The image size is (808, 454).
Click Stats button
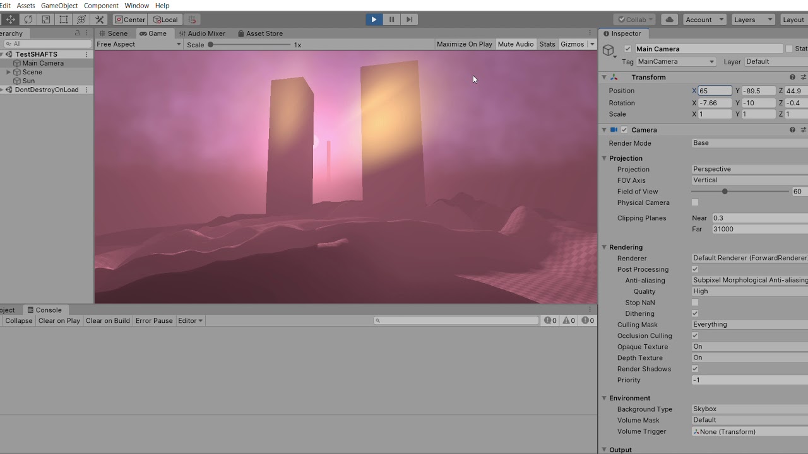547,44
